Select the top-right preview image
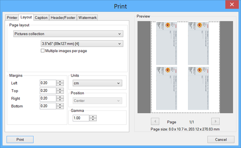This screenshot has height=148, width=241. coord(198,43)
